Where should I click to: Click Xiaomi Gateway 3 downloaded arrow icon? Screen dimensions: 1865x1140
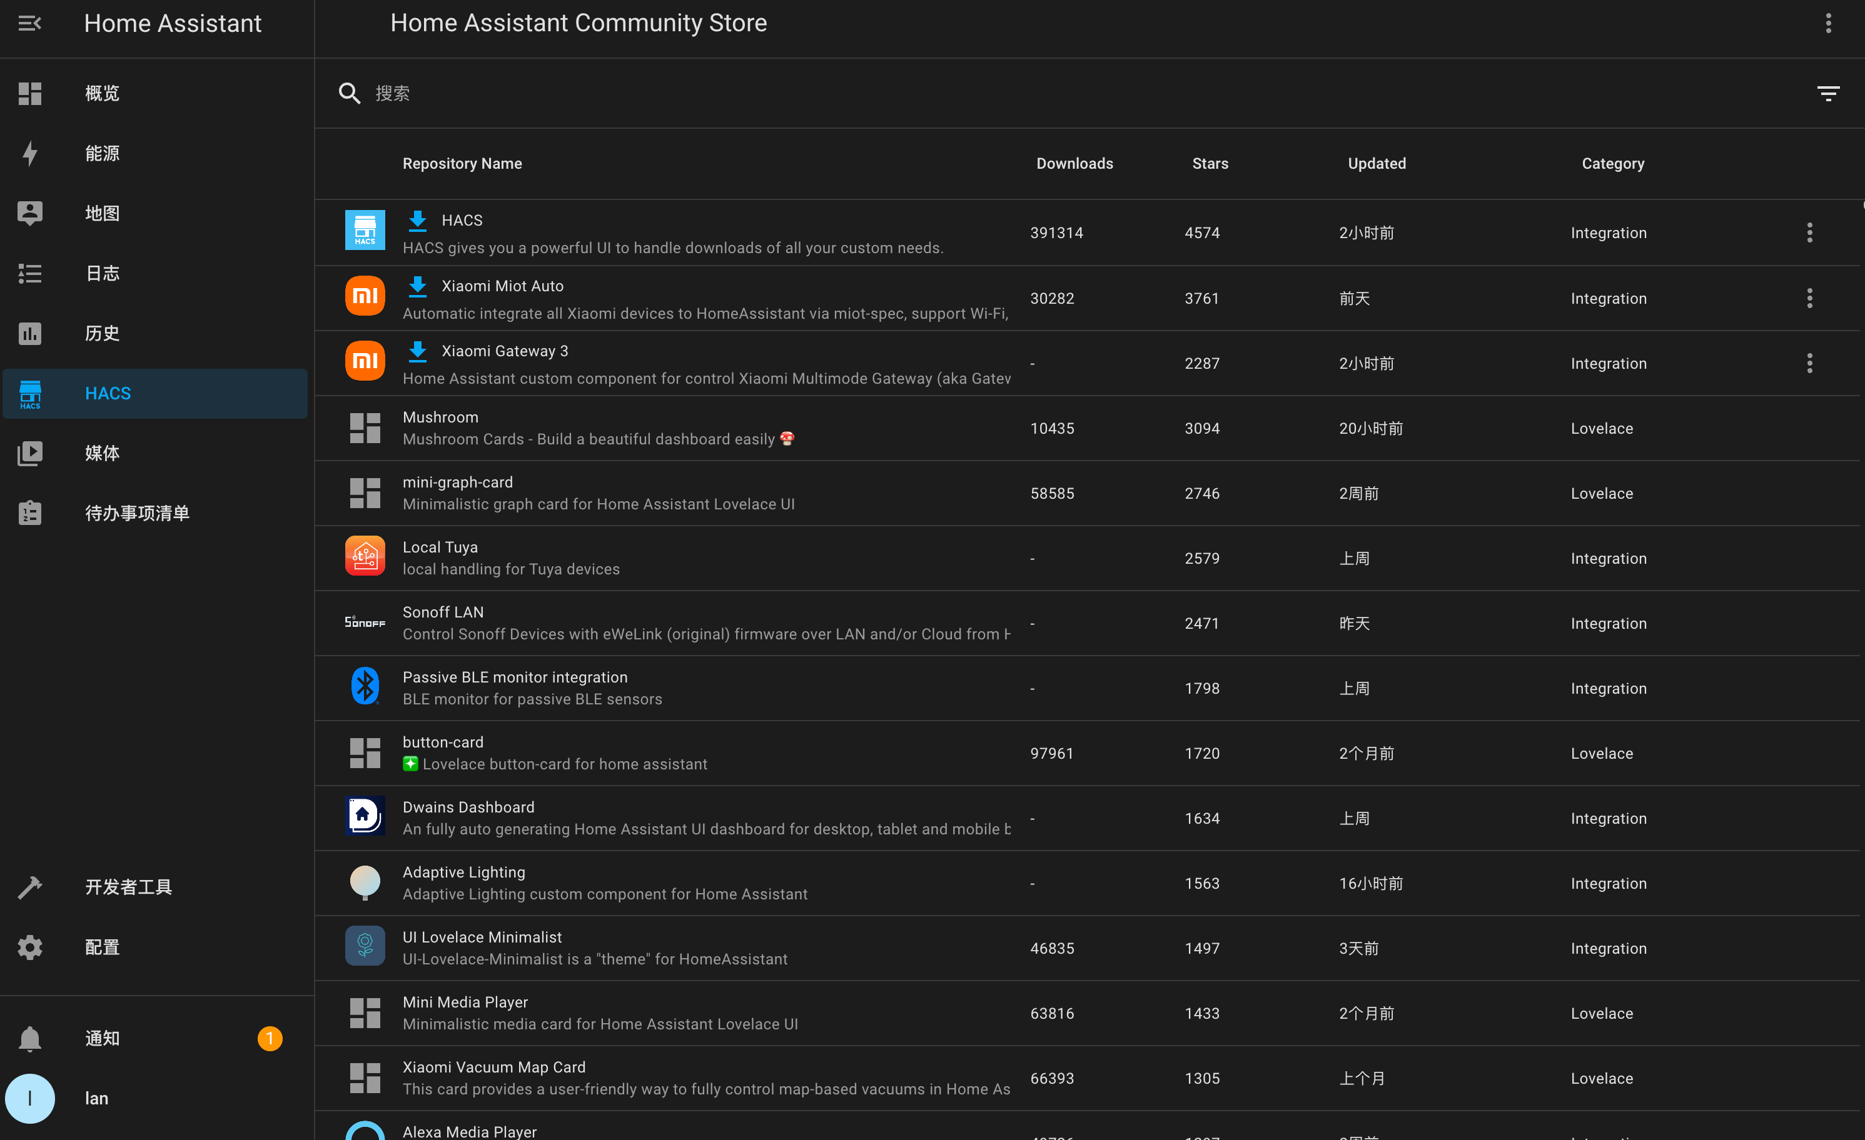pos(417,352)
